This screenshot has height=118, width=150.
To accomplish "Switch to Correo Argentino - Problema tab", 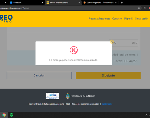I will click(100, 3).
